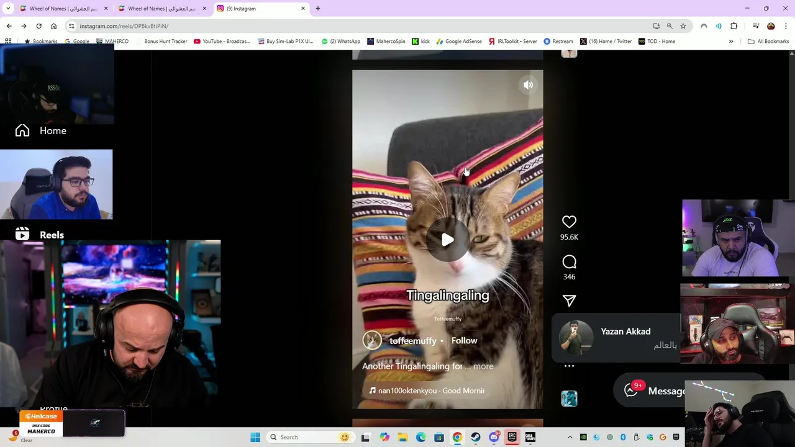Unmute the reel with the speaker icon

point(528,85)
